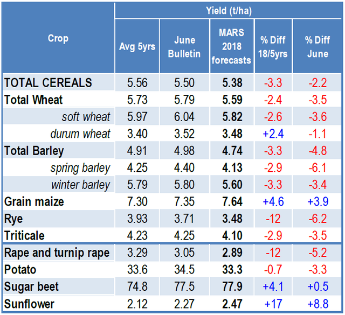This screenshot has width=345, height=315.
Task: Select the Crop column header
Action: pyautogui.click(x=58, y=38)
